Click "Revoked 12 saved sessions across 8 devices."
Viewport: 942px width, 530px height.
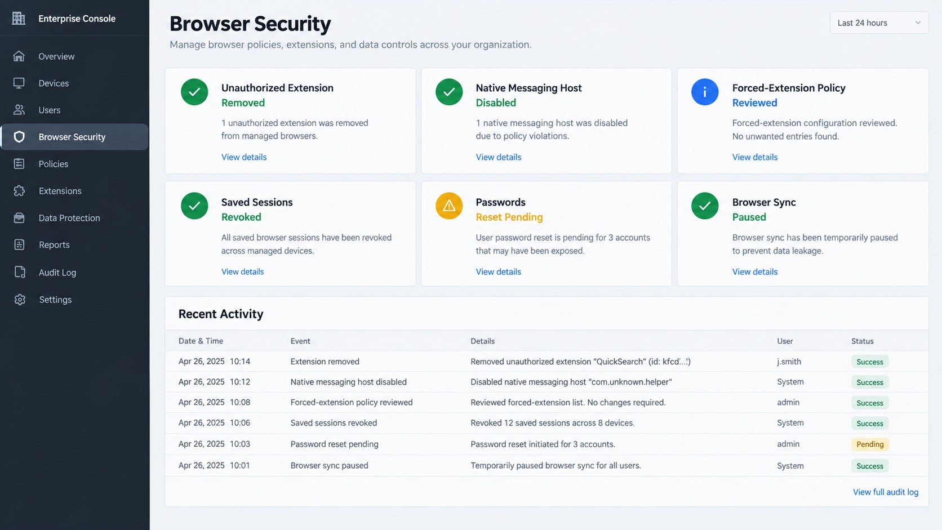(x=553, y=423)
